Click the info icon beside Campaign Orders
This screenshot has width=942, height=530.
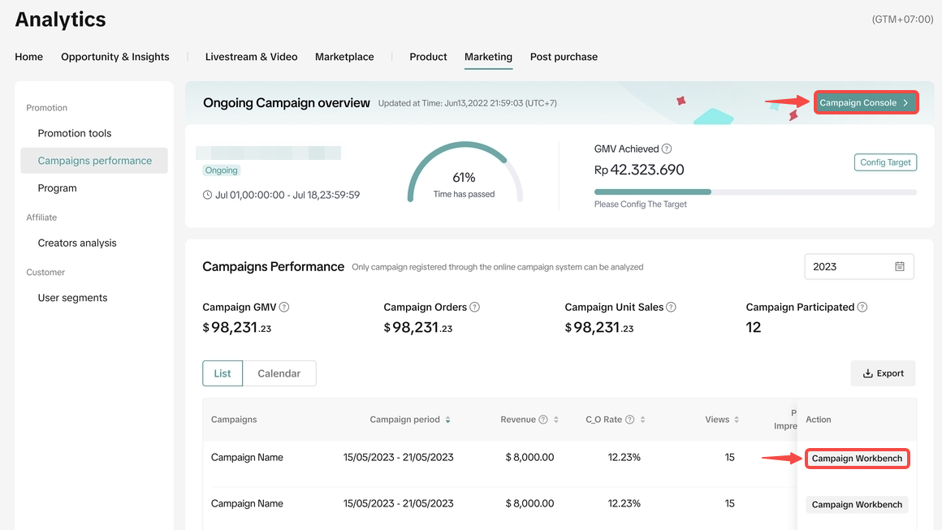474,308
